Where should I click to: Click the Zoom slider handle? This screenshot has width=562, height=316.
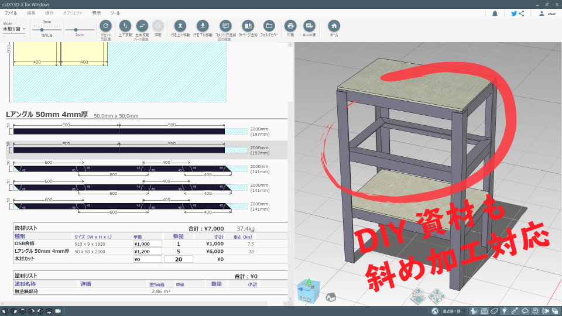[76, 30]
